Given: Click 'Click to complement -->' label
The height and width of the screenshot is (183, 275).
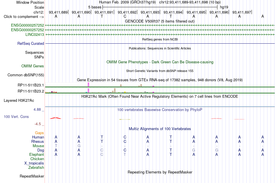Looking at the screenshot, I should pos(24,17).
